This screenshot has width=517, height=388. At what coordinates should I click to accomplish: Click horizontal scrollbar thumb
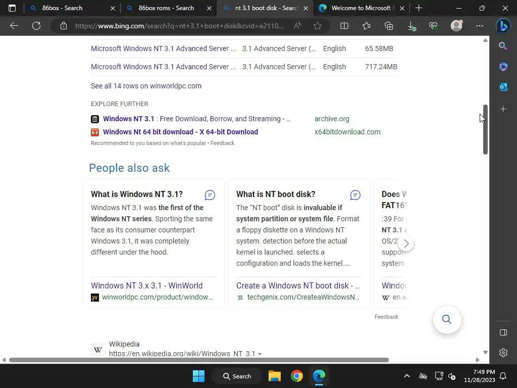(199, 360)
